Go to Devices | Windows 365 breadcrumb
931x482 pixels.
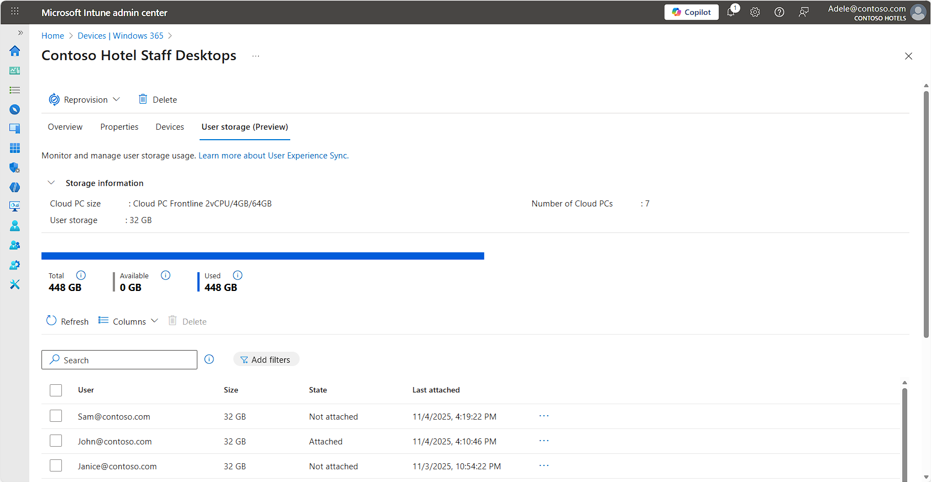[121, 36]
